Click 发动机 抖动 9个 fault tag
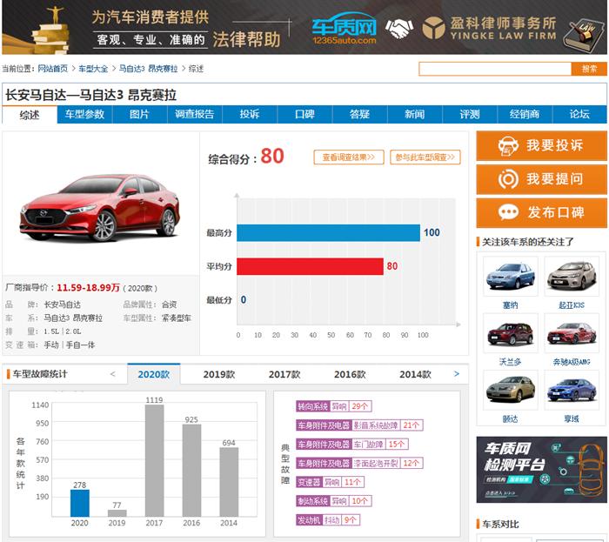The width and height of the screenshot is (609, 542). point(328,520)
